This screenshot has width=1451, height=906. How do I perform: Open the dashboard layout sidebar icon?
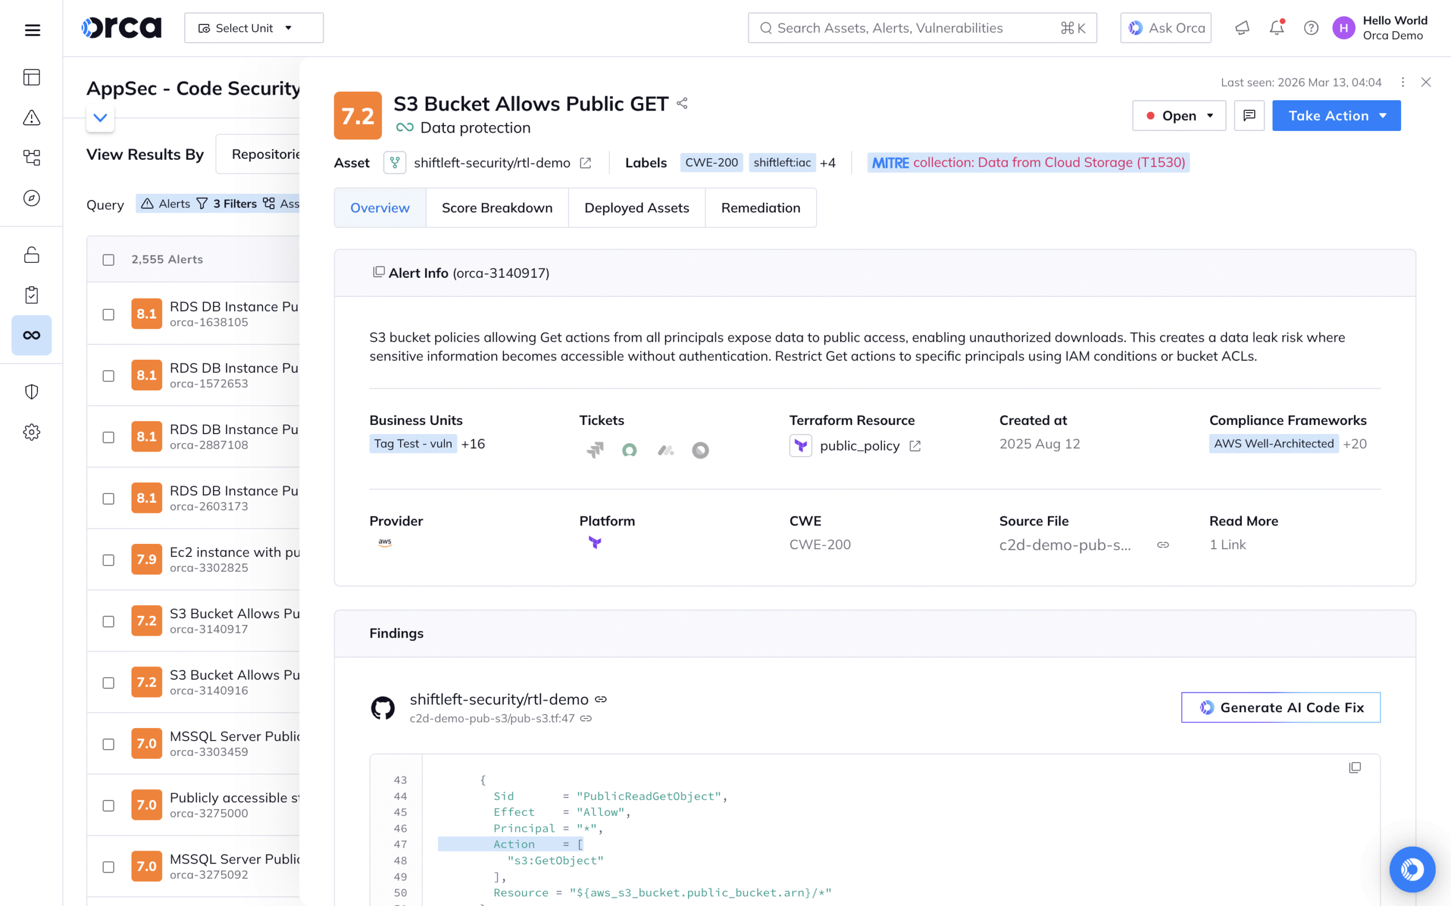click(x=32, y=77)
